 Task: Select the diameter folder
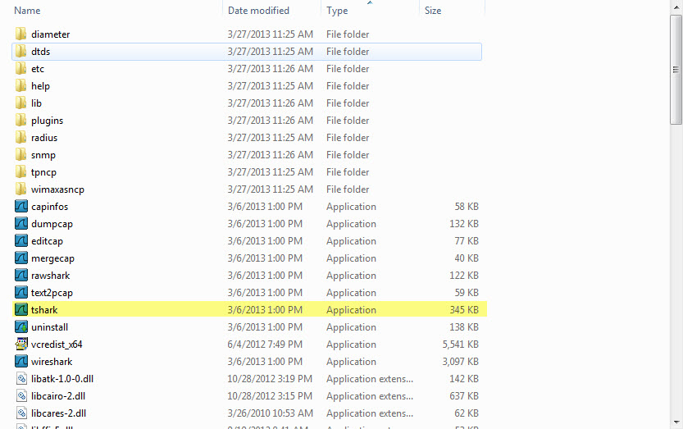(x=50, y=34)
